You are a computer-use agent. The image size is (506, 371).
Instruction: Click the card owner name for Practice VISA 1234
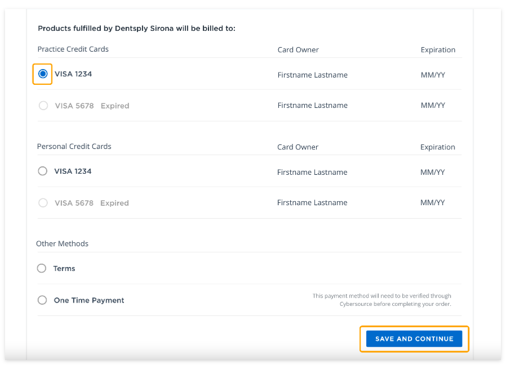coord(313,75)
